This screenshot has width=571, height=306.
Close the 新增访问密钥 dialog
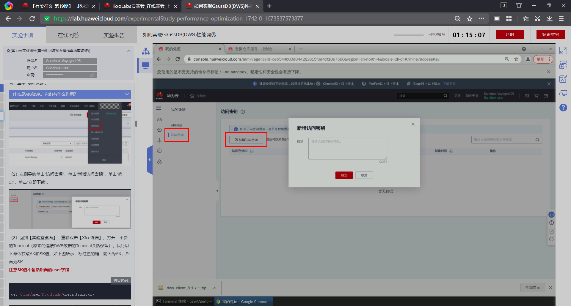coord(413,124)
